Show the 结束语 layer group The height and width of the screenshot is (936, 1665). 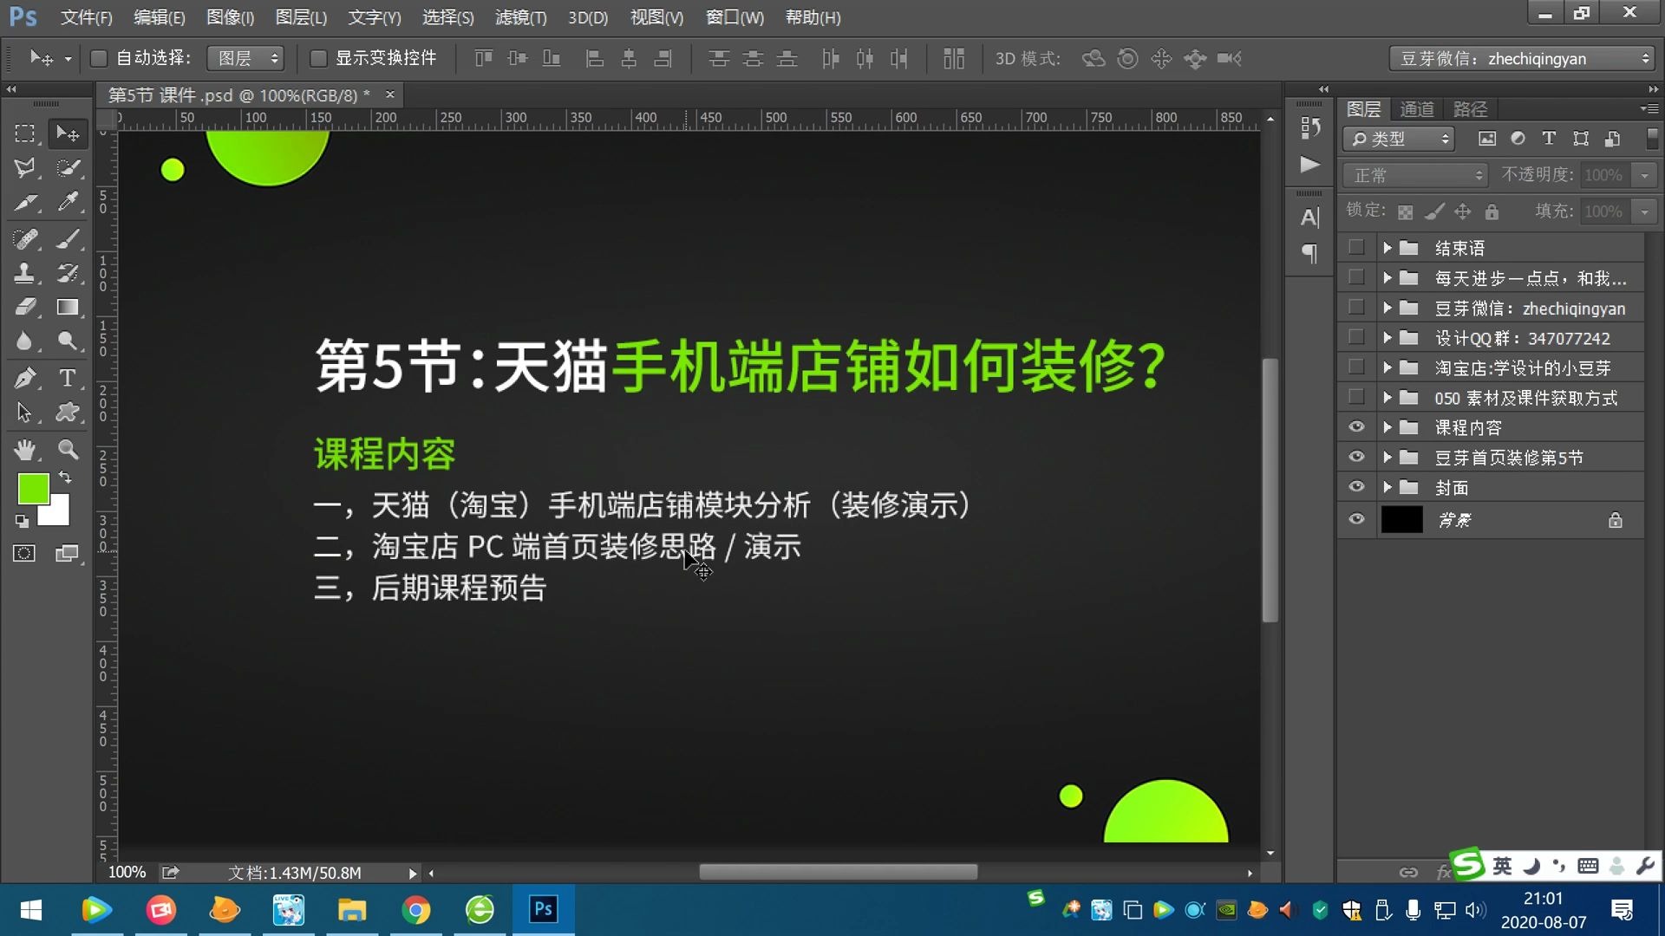click(1356, 248)
